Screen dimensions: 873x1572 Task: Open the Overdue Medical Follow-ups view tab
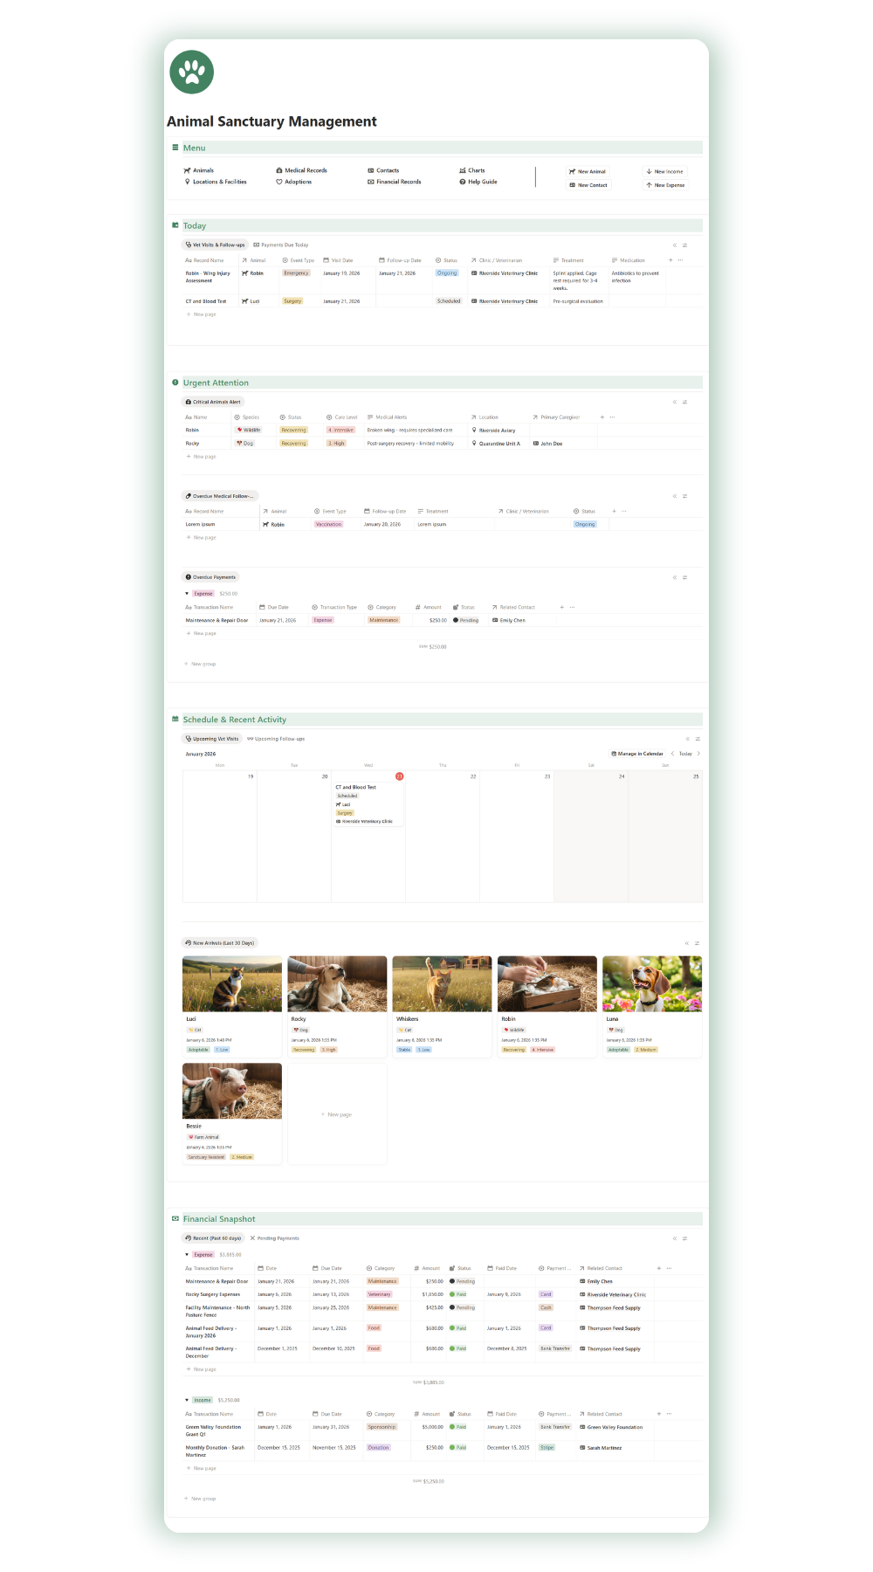[x=220, y=496]
